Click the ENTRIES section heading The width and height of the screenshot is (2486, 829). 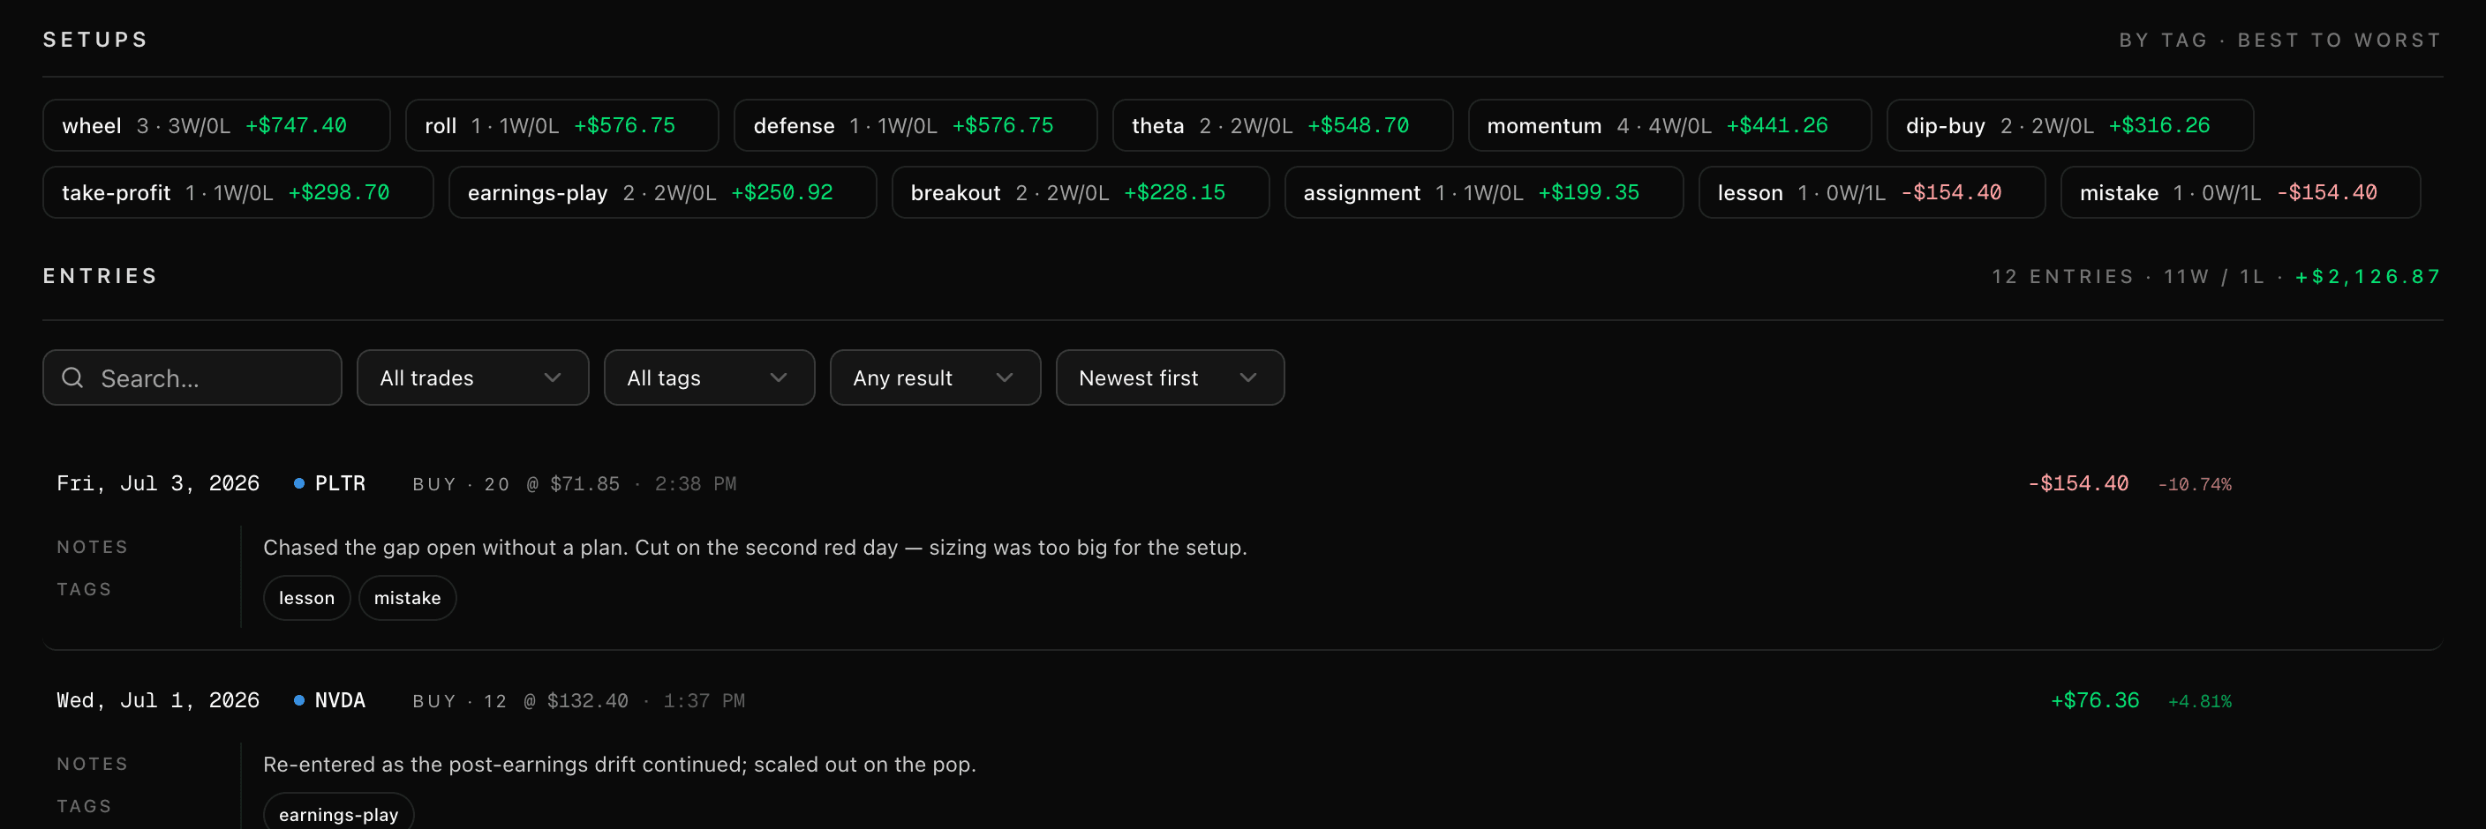point(101,276)
